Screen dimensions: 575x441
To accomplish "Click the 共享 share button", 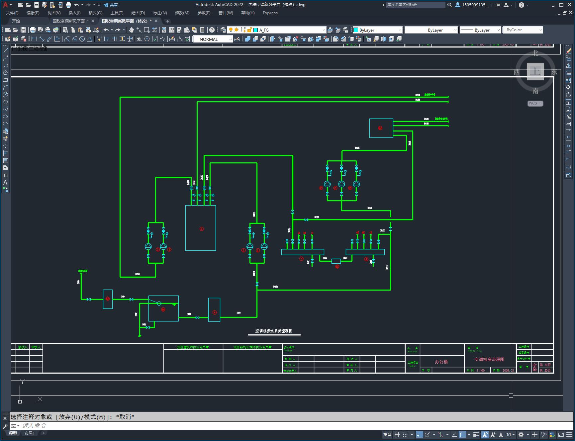I will (111, 5).
